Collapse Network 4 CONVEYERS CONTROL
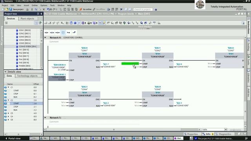This screenshot has height=141, width=251. tap(45, 38)
